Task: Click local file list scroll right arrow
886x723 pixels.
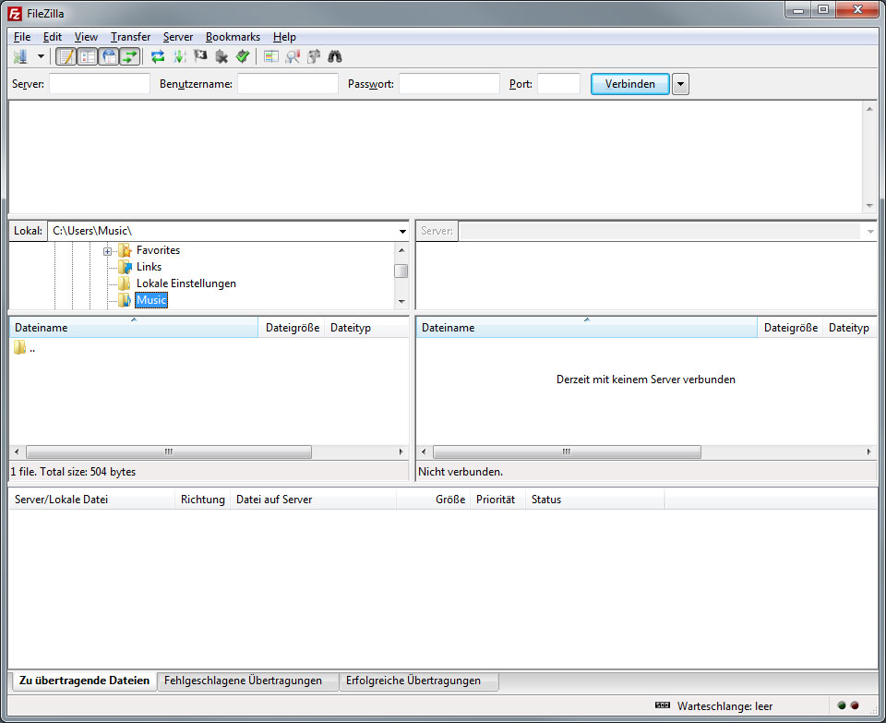Action: point(401,452)
